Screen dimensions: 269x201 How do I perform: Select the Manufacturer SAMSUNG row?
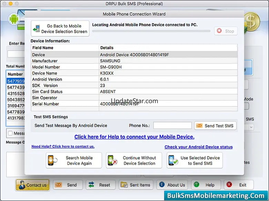tap(134, 61)
